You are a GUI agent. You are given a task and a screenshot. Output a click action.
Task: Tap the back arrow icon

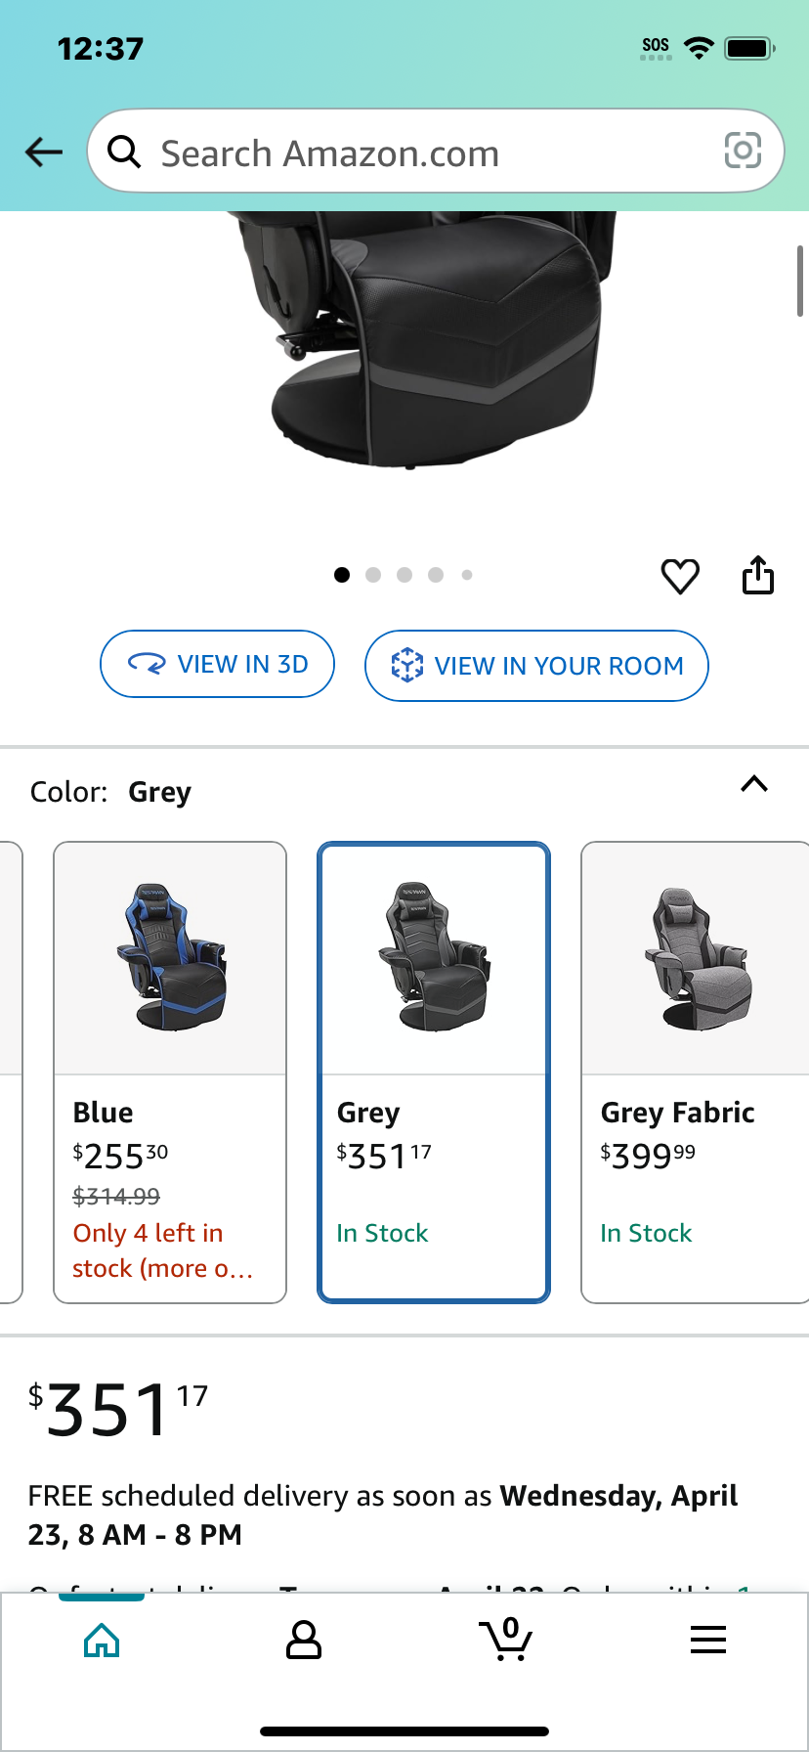pyautogui.click(x=44, y=152)
